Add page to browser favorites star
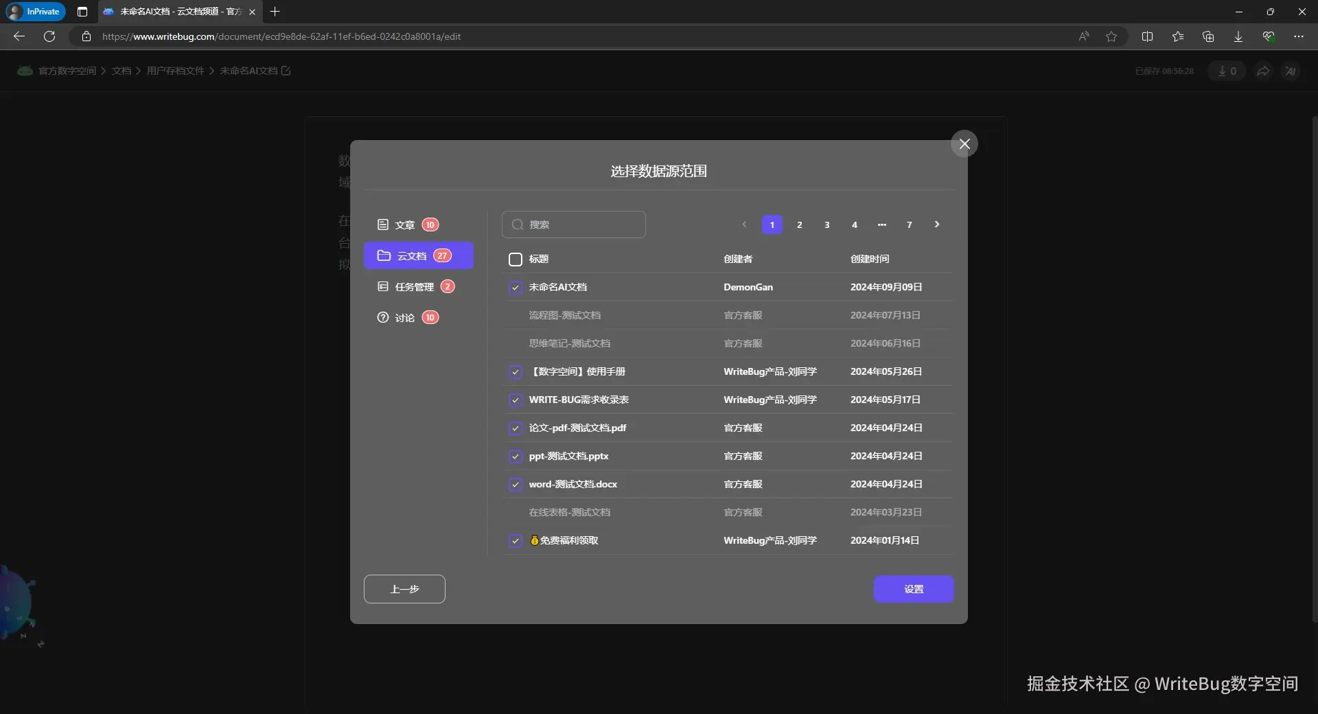Viewport: 1318px width, 714px height. (1111, 36)
